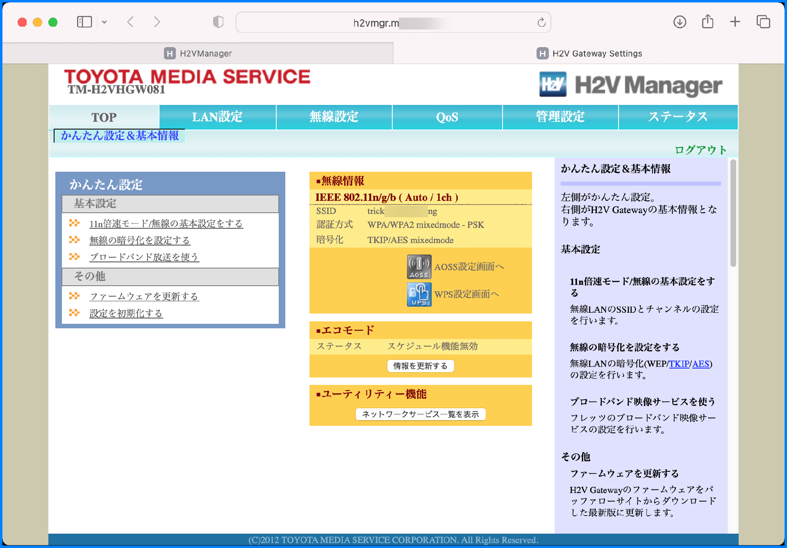This screenshot has height=548, width=787.
Task: Show the tab overview icon
Action: point(763,22)
